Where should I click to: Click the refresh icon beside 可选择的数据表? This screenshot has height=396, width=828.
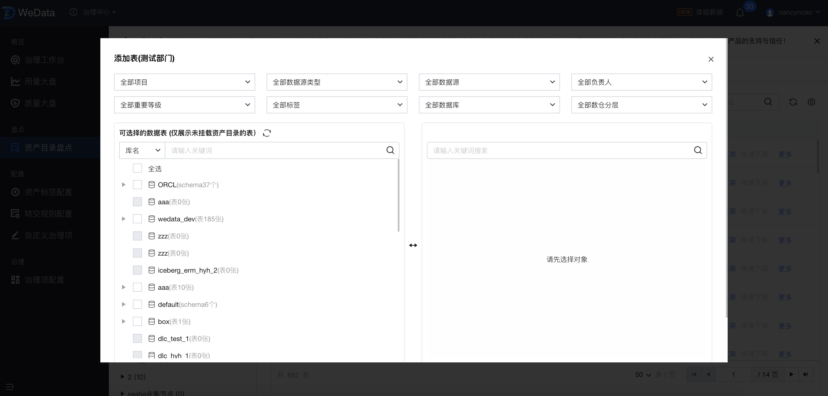pyautogui.click(x=267, y=133)
